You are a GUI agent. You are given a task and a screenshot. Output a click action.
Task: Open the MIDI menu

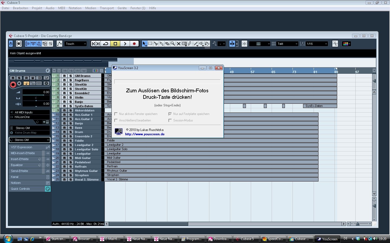62,8
